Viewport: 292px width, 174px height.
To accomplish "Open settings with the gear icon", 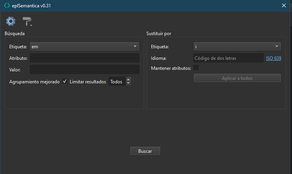I will (x=11, y=21).
